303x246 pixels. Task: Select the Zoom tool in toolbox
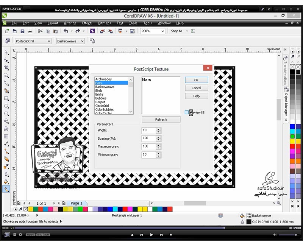(x=6, y=75)
